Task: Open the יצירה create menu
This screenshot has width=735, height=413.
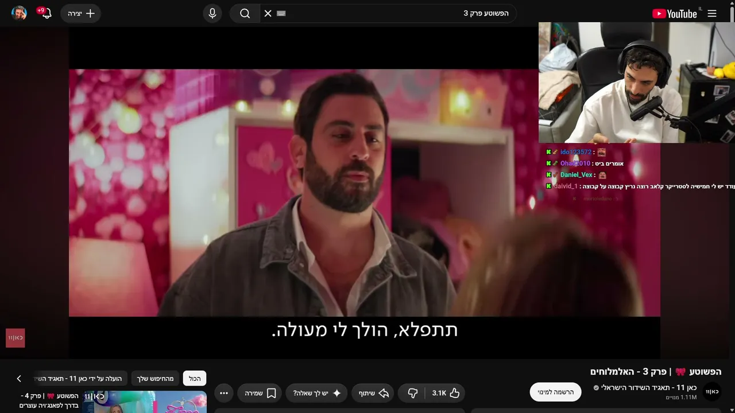Action: [x=81, y=13]
